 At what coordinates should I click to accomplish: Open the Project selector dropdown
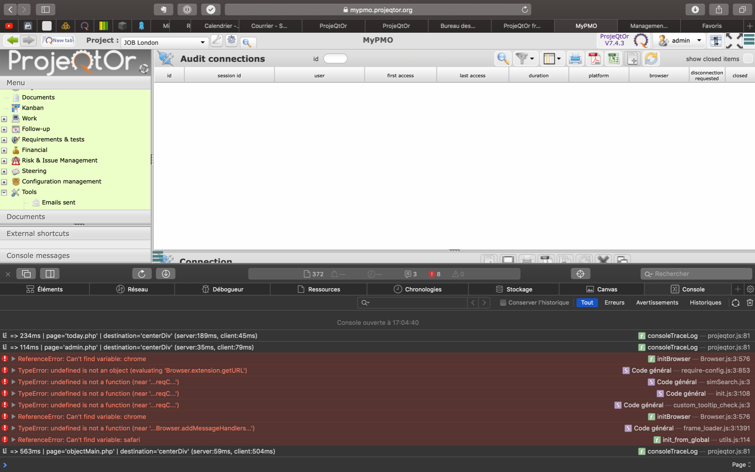tap(202, 42)
